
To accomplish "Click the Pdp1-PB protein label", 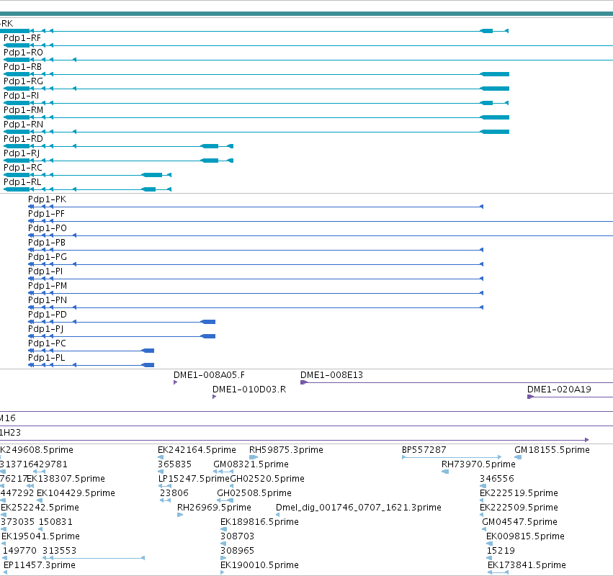I will [47, 243].
